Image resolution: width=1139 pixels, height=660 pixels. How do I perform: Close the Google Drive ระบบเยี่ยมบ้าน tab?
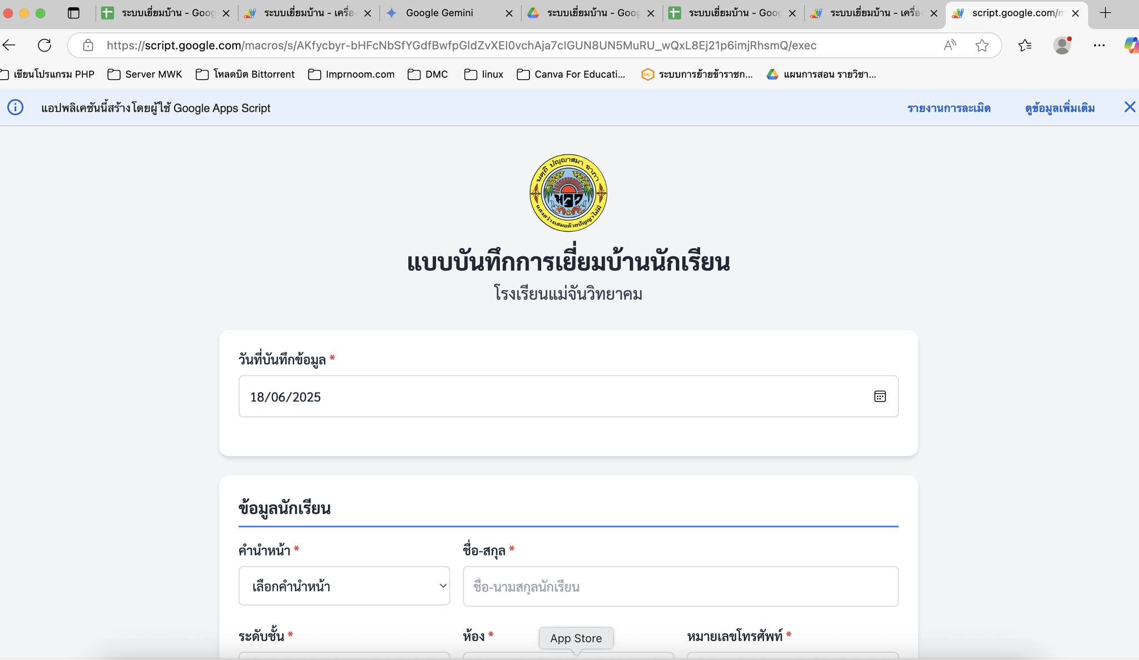(651, 13)
